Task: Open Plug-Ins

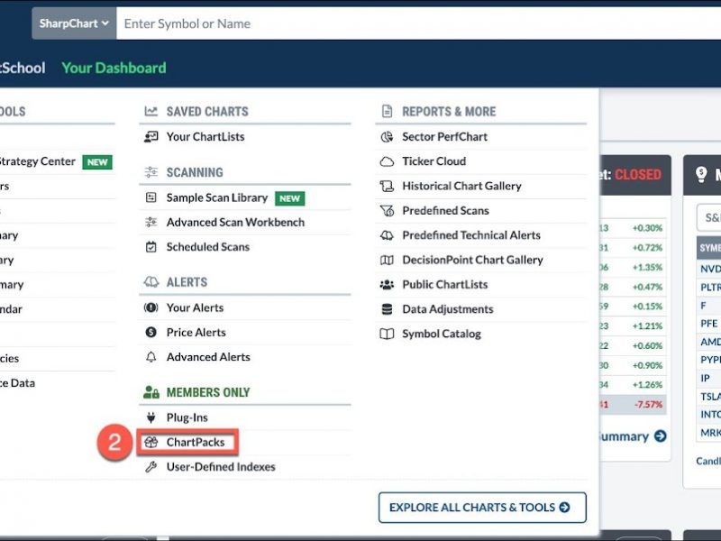Action: pos(187,417)
